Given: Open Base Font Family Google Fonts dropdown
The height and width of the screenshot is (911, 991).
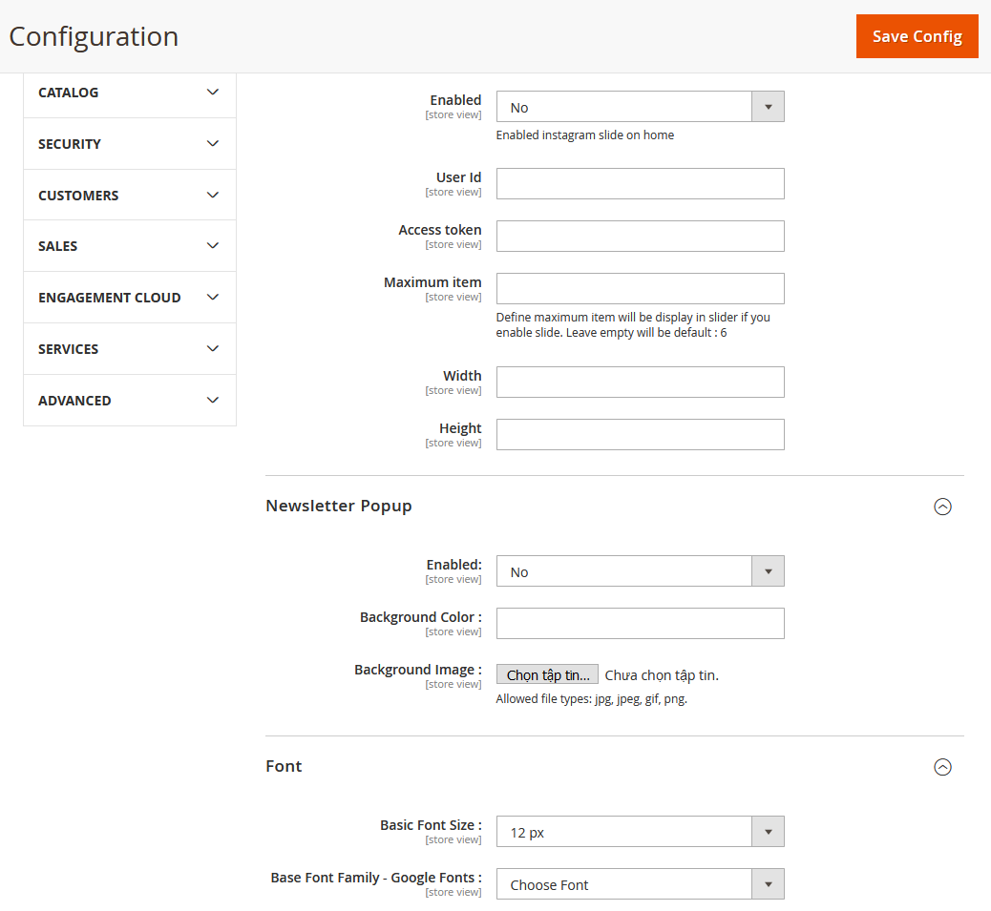Looking at the screenshot, I should click(640, 884).
